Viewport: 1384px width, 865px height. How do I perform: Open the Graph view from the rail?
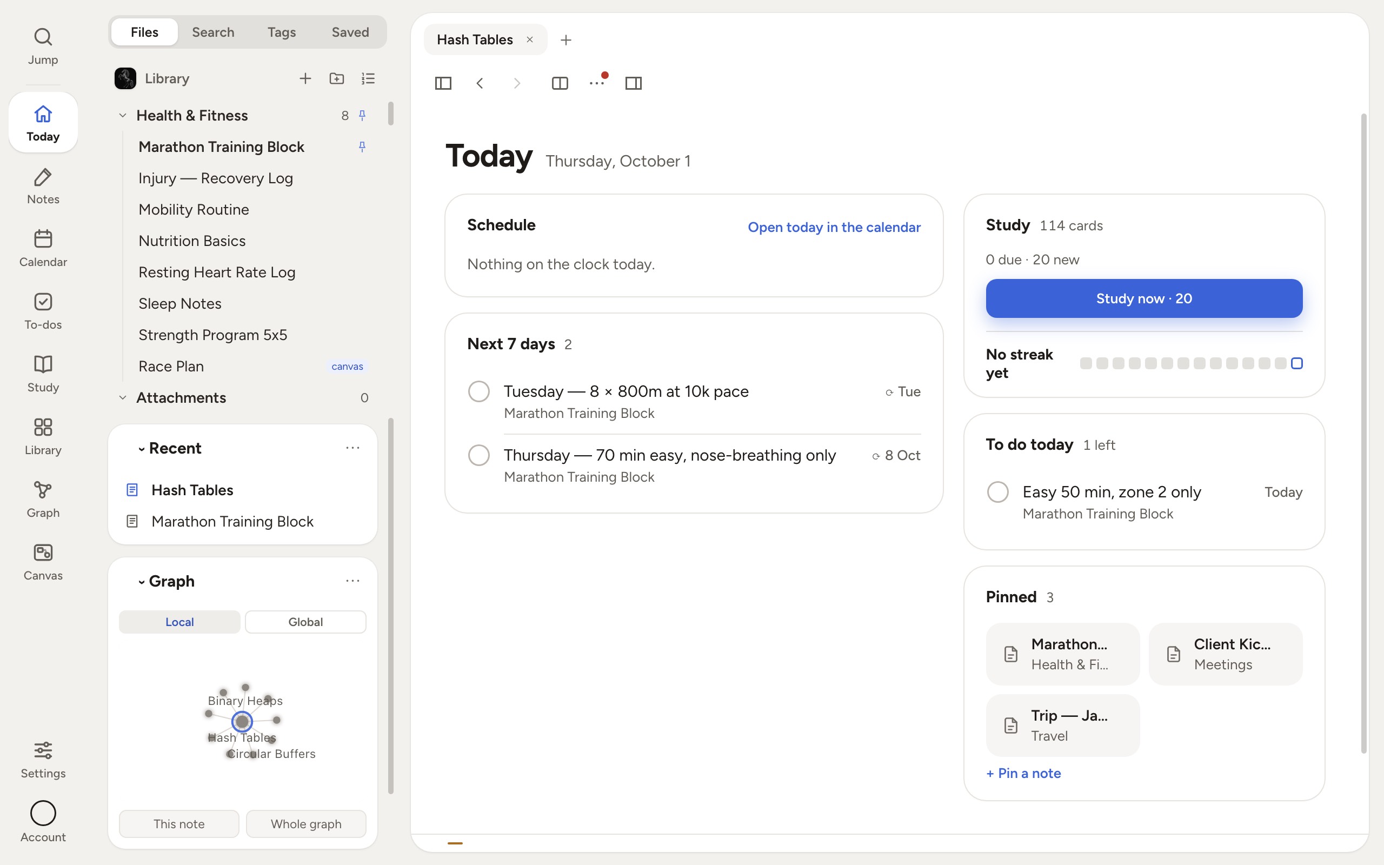click(43, 500)
